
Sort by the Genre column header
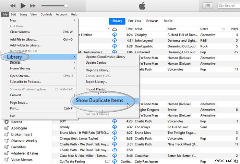coord(204,29)
